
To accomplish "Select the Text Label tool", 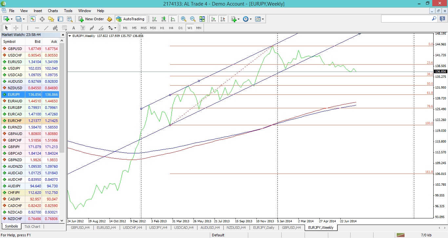I will [x=83, y=28].
